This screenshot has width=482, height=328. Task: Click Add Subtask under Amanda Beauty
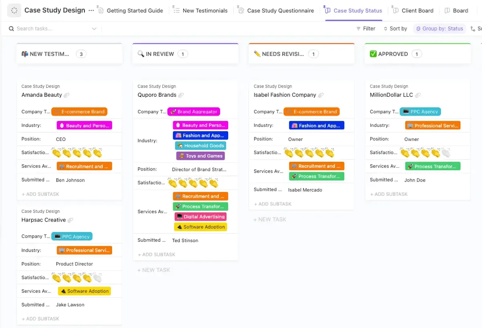click(x=40, y=194)
